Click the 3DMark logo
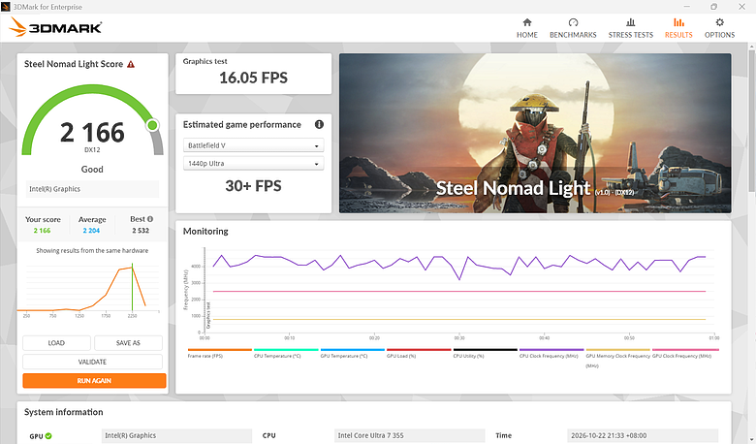 pos(55,27)
